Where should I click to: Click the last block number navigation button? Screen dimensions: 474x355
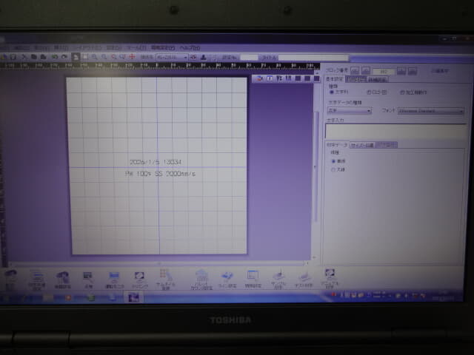(413, 71)
